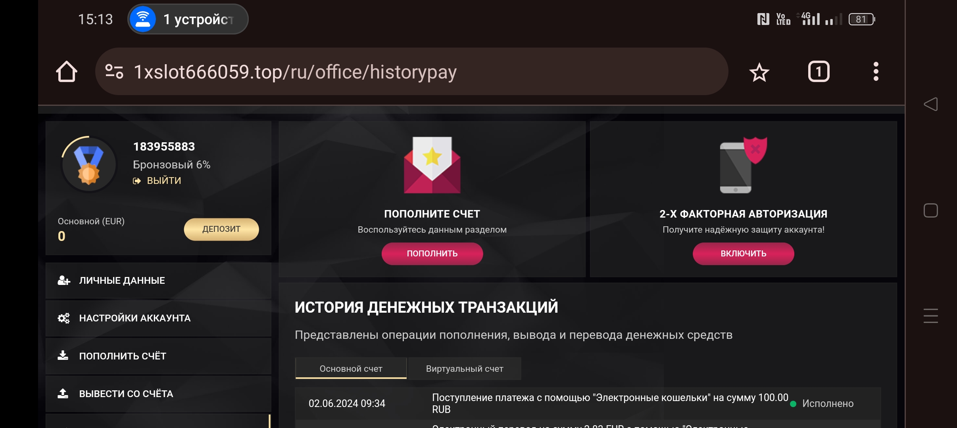Open site settings icon in address bar
The width and height of the screenshot is (957, 428).
114,72
